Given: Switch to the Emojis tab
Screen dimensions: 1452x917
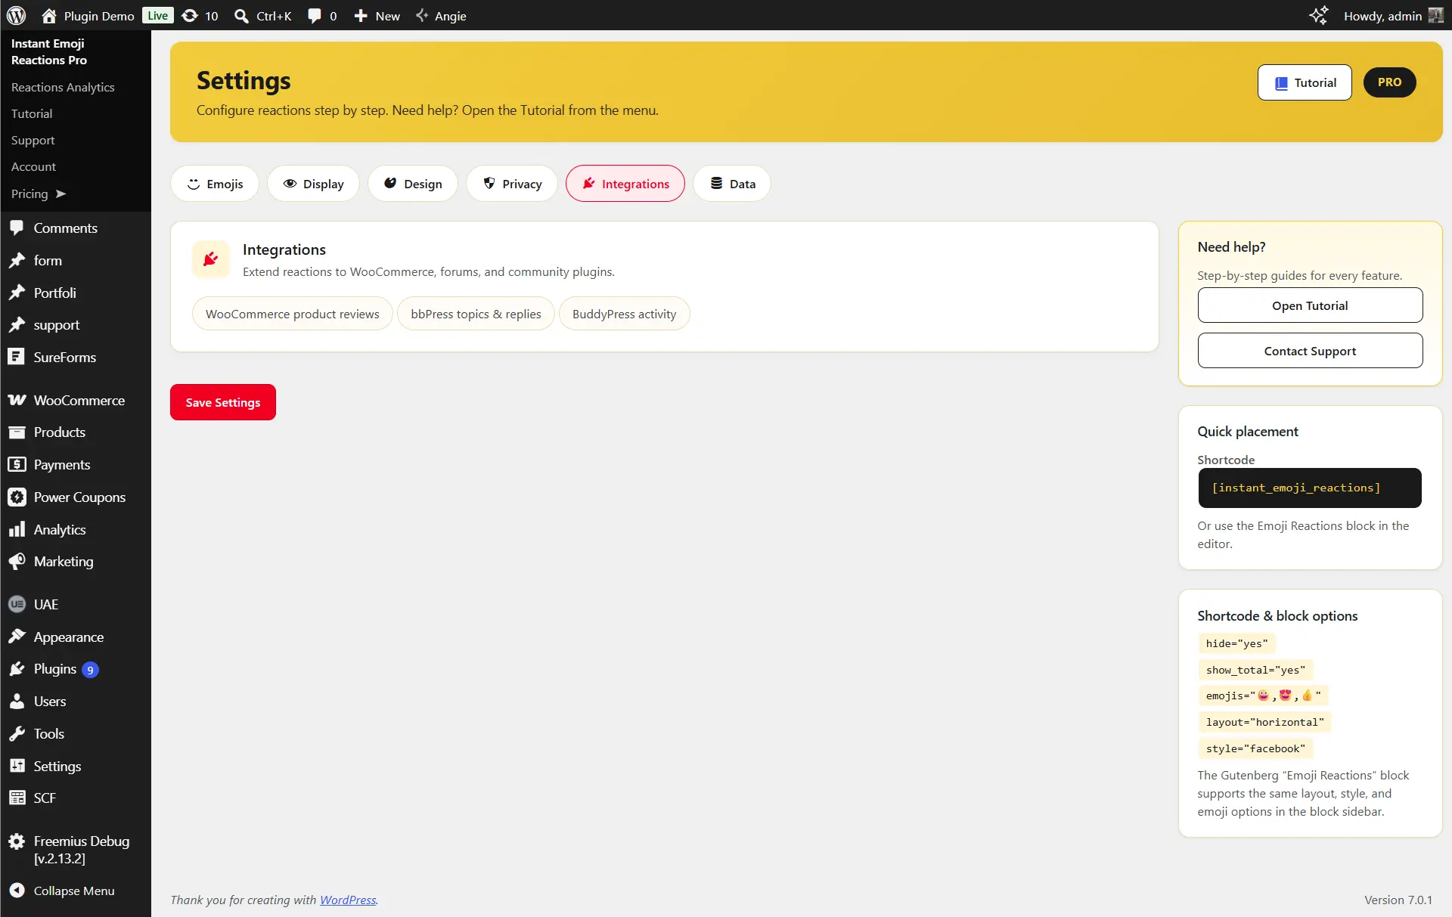Looking at the screenshot, I should 215,184.
